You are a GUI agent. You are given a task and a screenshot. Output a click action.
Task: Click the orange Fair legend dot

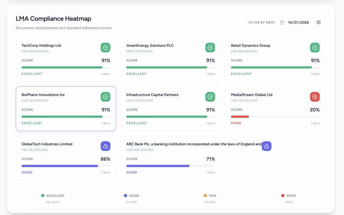coord(205,195)
